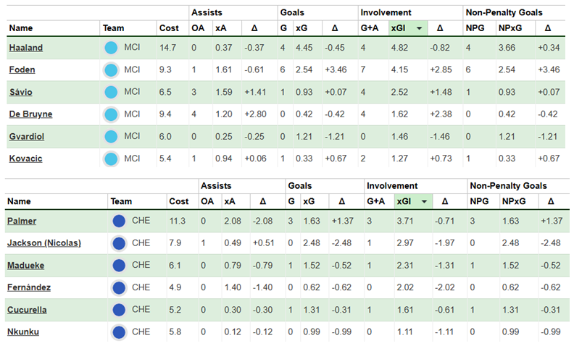Open the Jackson (Nicolas) player link
Image resolution: width=574 pixels, height=346 pixels.
(x=43, y=243)
